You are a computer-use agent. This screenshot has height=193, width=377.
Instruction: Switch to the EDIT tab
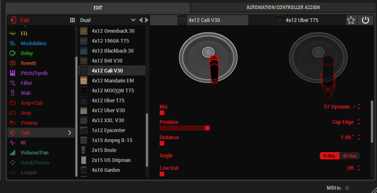click(x=98, y=8)
